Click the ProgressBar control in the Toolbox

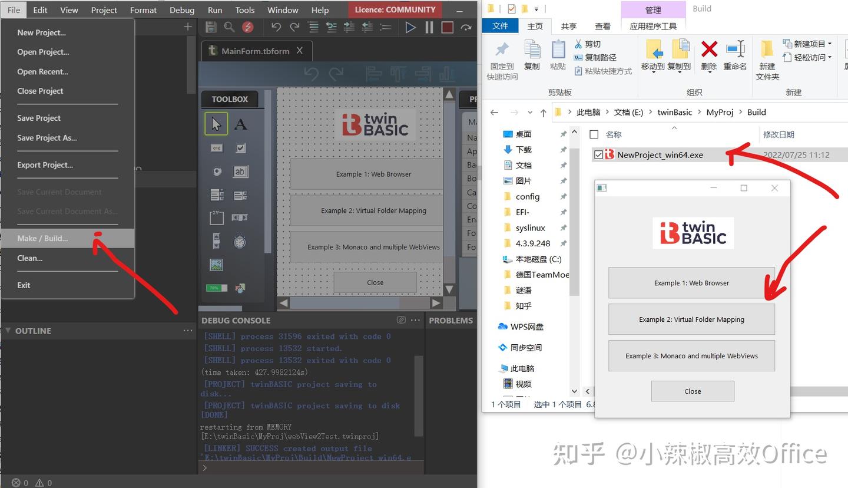[216, 288]
